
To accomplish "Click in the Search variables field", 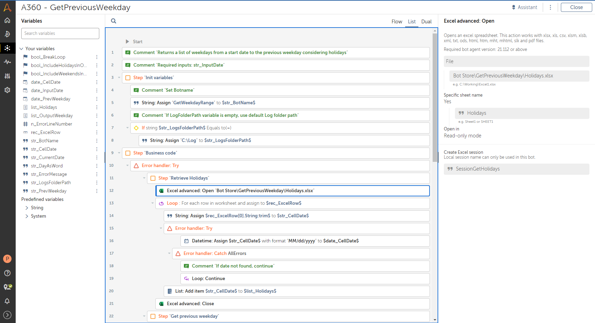I will (60, 33).
